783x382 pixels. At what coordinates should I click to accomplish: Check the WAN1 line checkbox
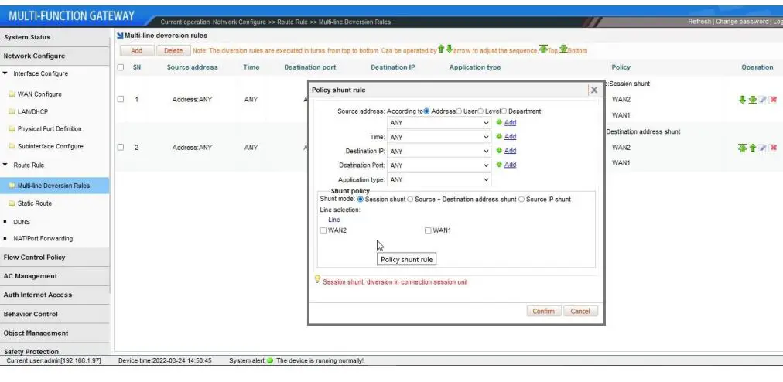point(428,230)
